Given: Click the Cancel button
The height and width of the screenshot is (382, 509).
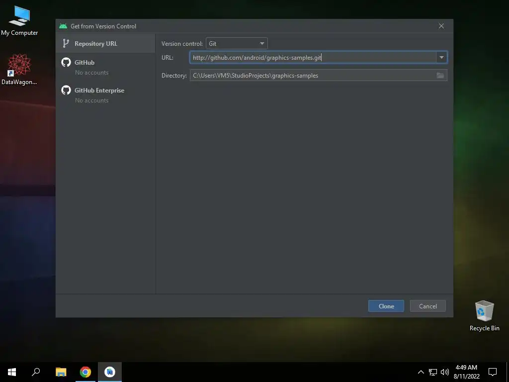Looking at the screenshot, I should [x=427, y=306].
